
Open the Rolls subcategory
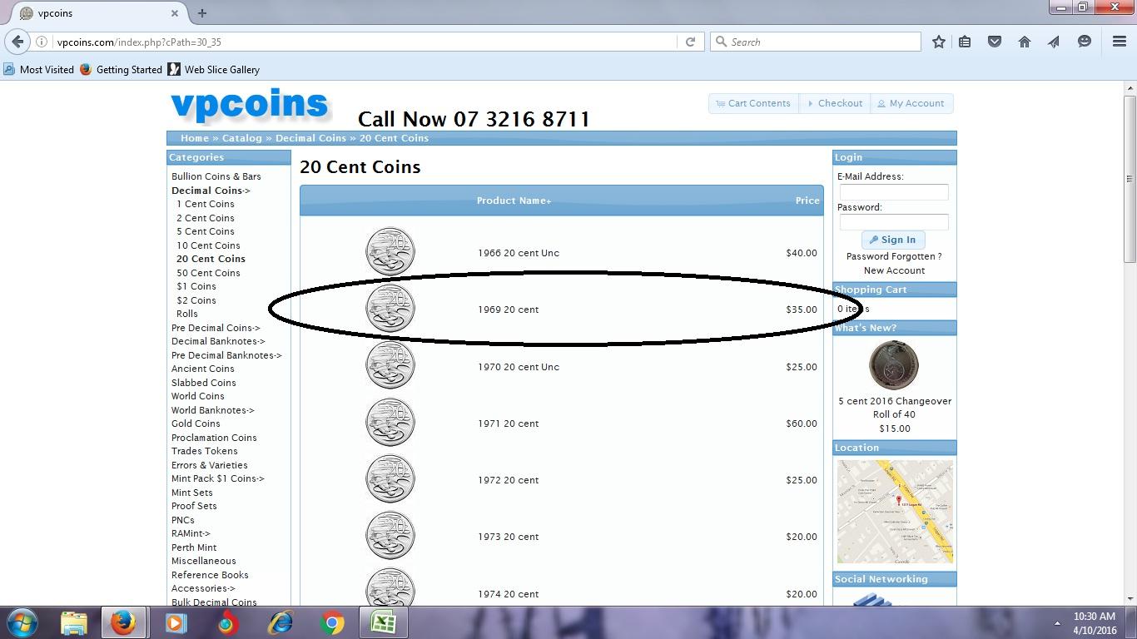pyautogui.click(x=187, y=314)
